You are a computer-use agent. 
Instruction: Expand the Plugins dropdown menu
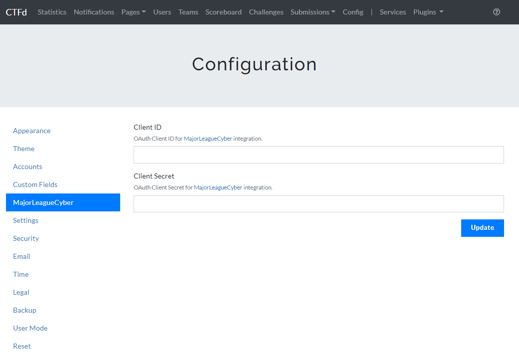[x=428, y=12]
